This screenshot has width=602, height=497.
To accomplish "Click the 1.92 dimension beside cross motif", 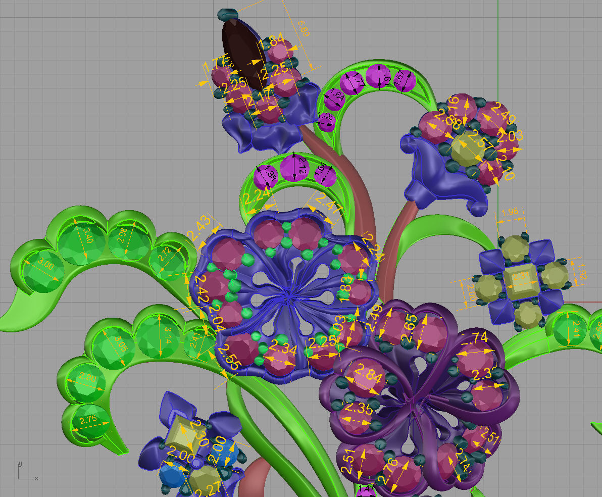I will point(581,272).
